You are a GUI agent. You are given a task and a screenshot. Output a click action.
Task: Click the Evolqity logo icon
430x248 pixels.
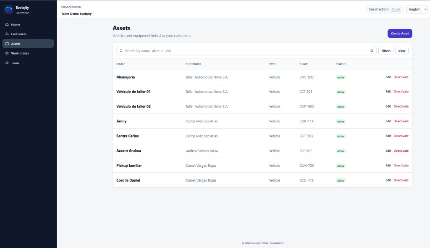8,10
